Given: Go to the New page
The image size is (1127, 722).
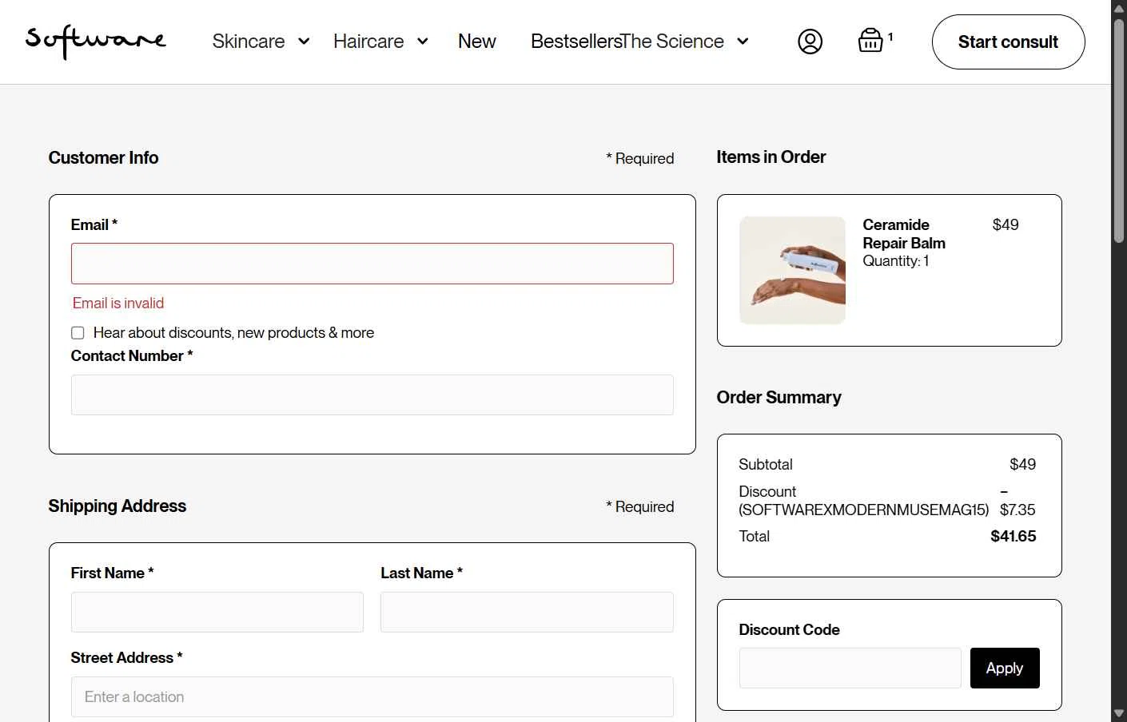Looking at the screenshot, I should pyautogui.click(x=477, y=42).
